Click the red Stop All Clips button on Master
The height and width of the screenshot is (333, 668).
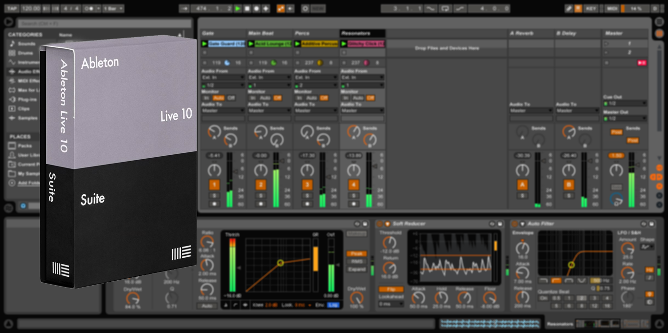coord(642,62)
